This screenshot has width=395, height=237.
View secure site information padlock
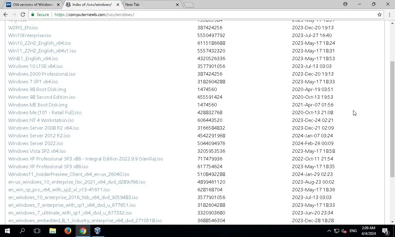(x=33, y=15)
